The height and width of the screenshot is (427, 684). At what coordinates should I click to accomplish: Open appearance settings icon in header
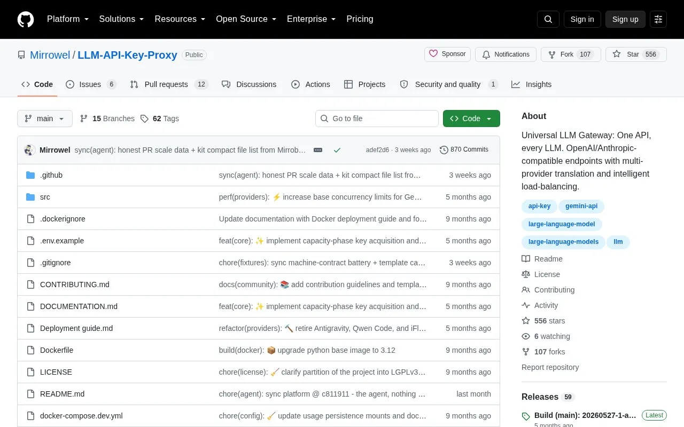click(658, 19)
